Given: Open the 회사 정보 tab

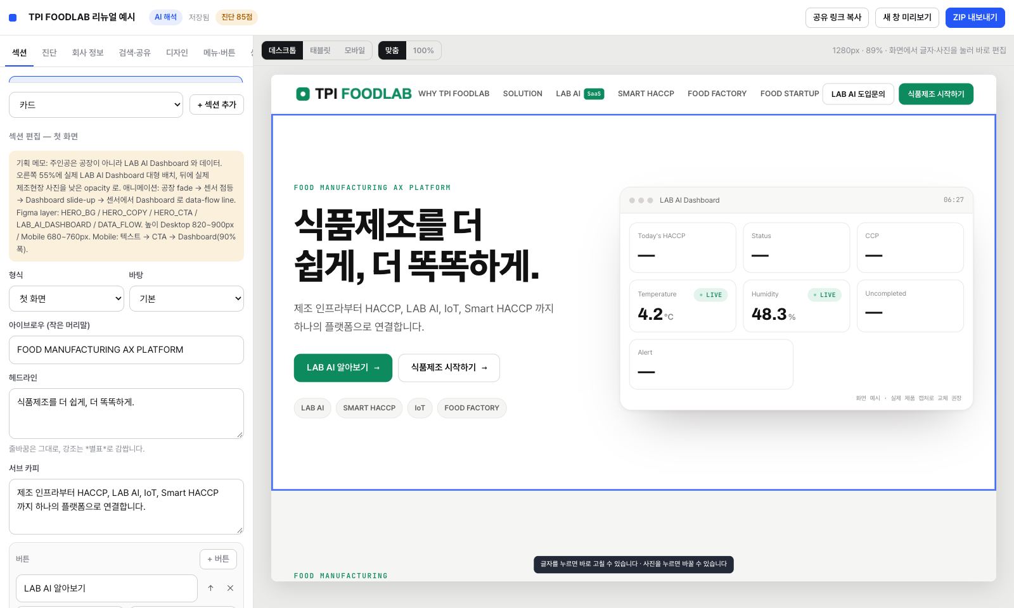Looking at the screenshot, I should [x=87, y=53].
